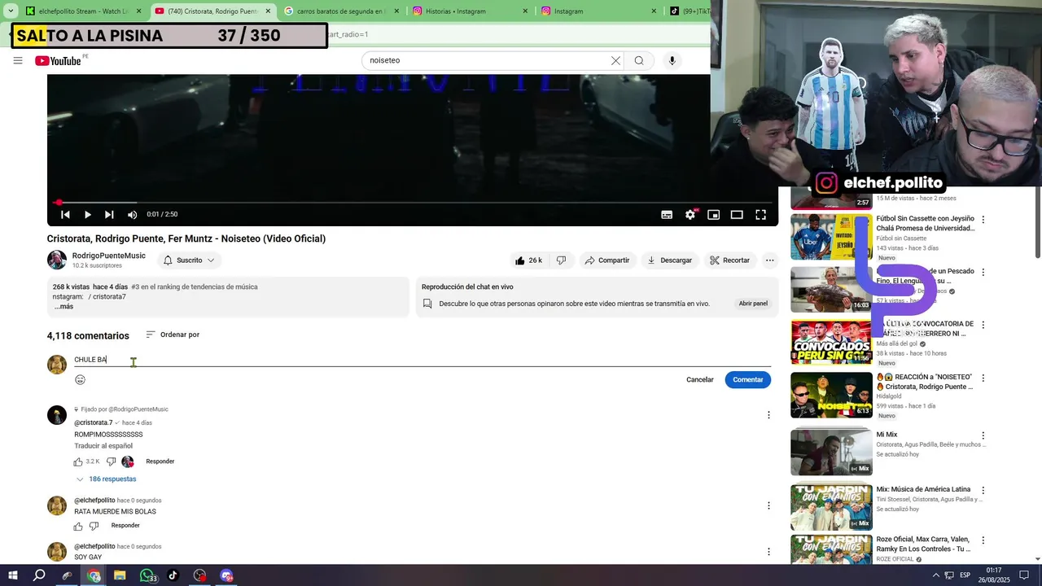Go to the YouTube home logo
The image size is (1042, 586).
(x=59, y=61)
